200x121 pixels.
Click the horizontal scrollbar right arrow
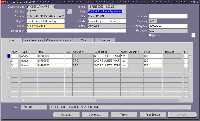pyautogui.click(x=180, y=100)
